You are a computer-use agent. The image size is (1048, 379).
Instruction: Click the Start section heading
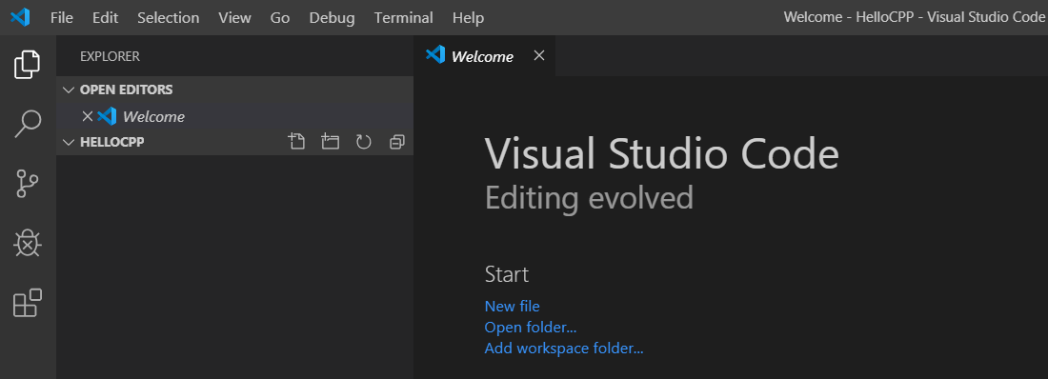507,274
